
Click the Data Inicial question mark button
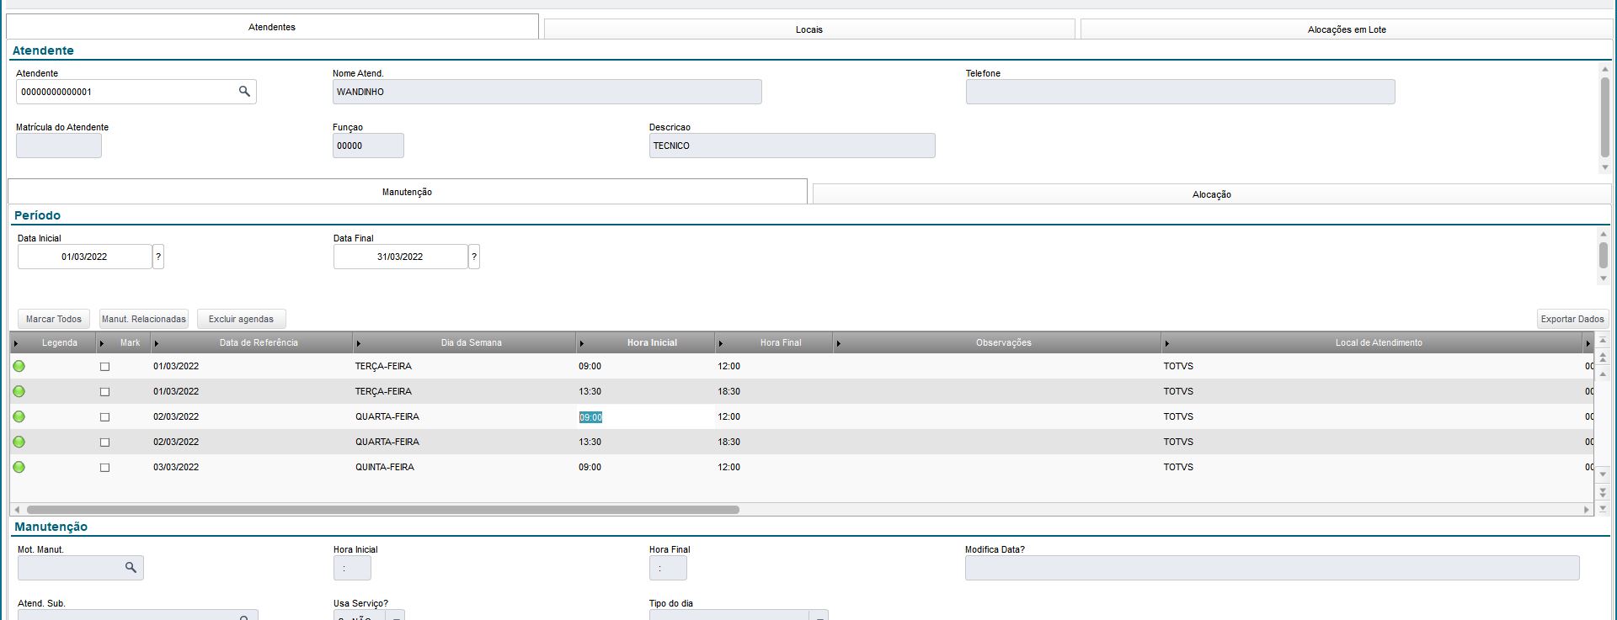pyautogui.click(x=158, y=257)
